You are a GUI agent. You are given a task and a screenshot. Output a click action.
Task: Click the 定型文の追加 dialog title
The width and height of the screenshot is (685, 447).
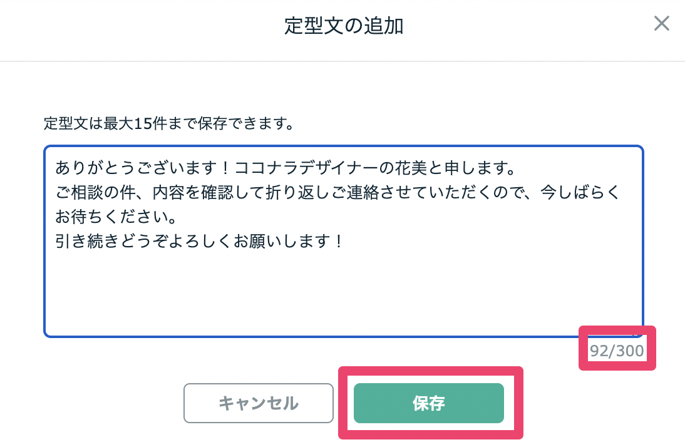pyautogui.click(x=343, y=26)
